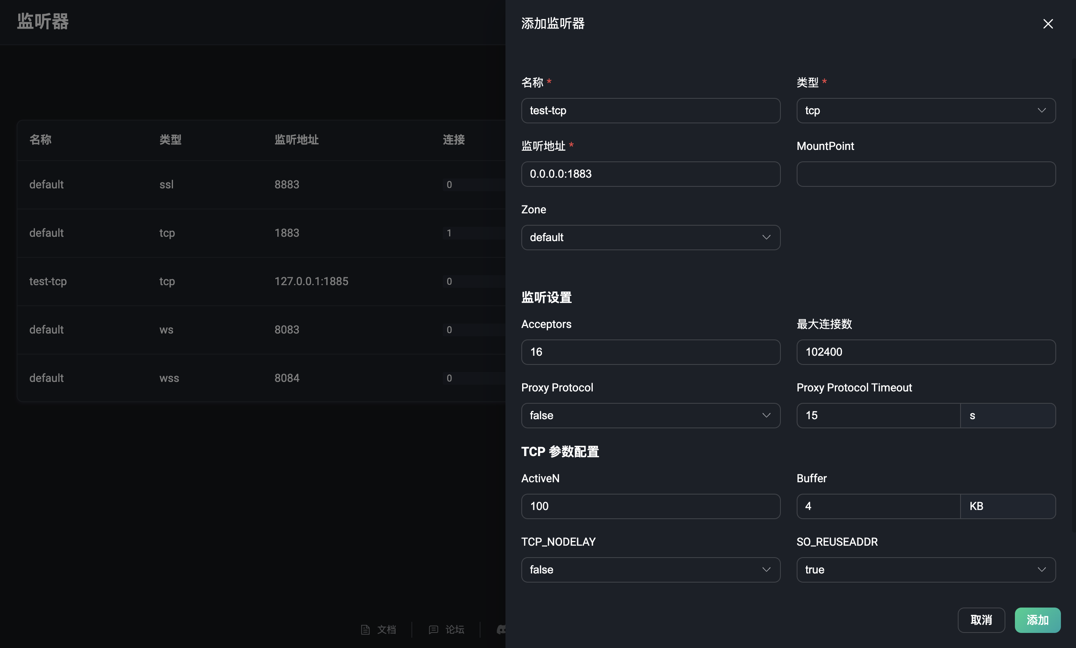This screenshot has height=648, width=1076.
Task: Click the 论坛 chat bubble icon
Action: point(434,630)
